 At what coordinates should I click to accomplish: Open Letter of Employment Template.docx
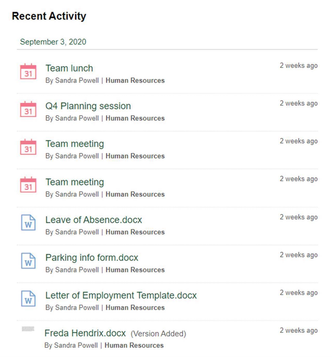coord(121,295)
